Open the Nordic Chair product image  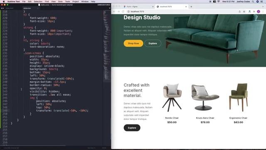(172, 97)
